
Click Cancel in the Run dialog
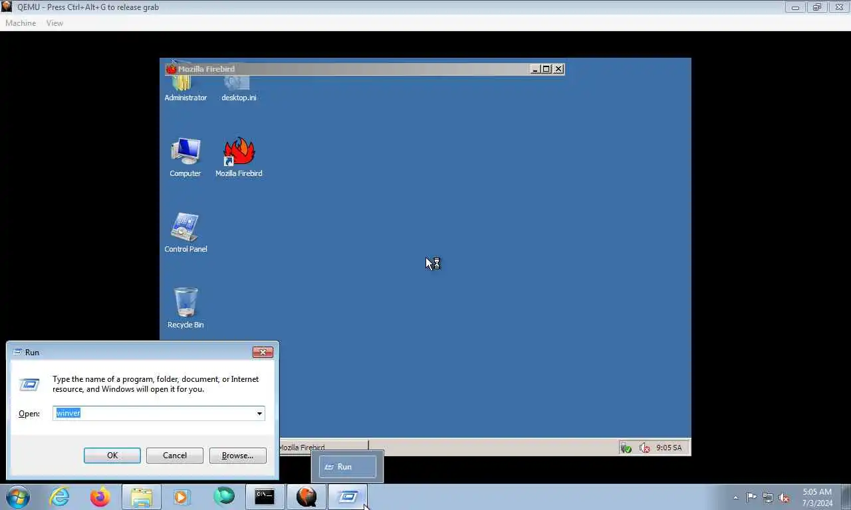pyautogui.click(x=175, y=456)
